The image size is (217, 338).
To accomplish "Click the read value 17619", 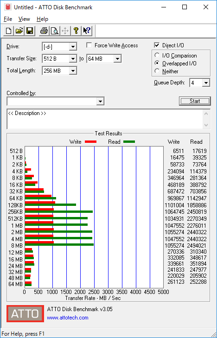I will click(x=199, y=151).
